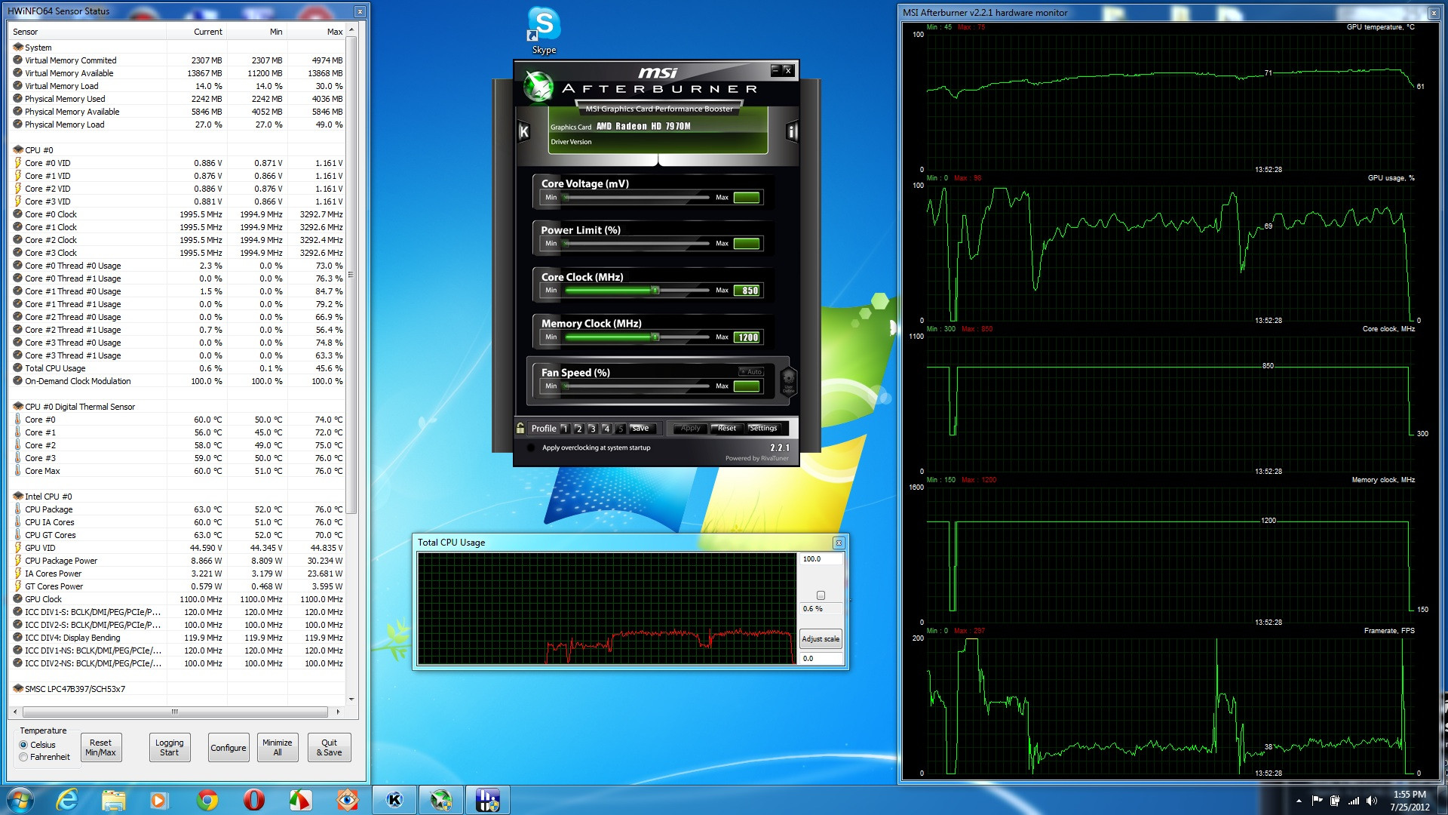Open Afterburner info panel button
Image resolution: width=1448 pixels, height=815 pixels.
point(792,132)
